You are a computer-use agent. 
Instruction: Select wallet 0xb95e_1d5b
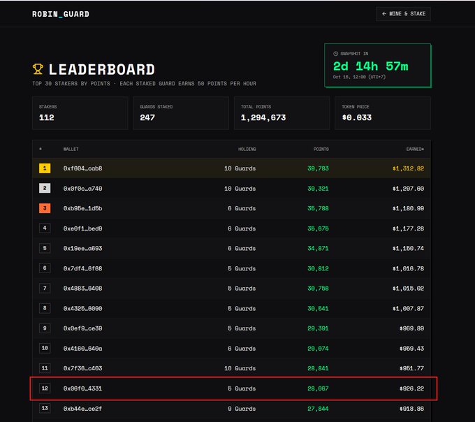[x=82, y=208]
